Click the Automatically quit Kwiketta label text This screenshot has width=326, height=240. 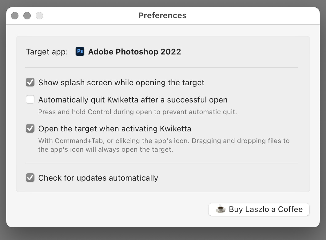coord(133,100)
